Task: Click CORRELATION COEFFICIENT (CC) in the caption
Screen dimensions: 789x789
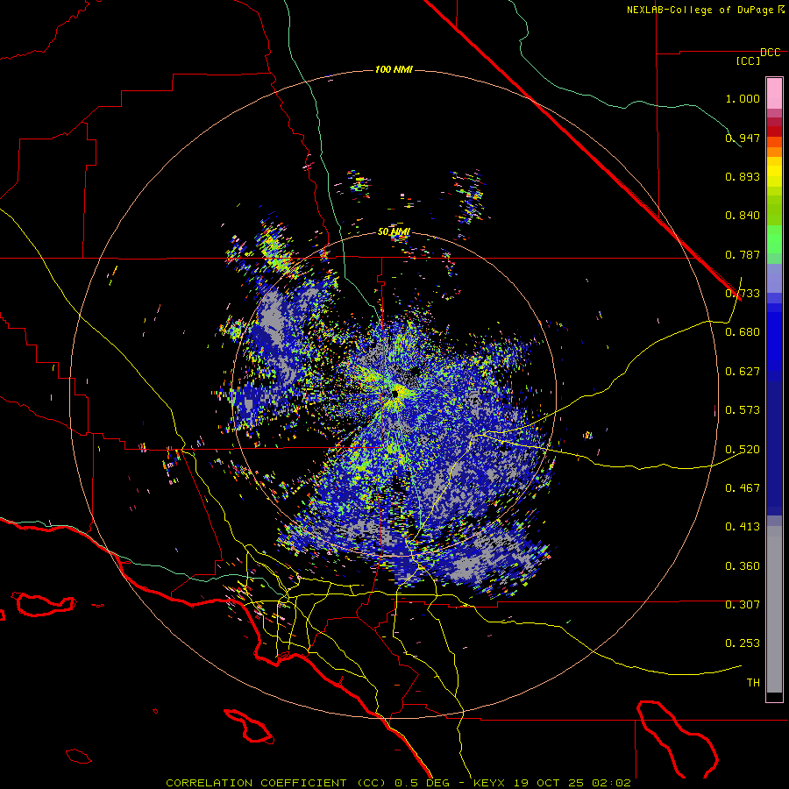Action: click(x=276, y=783)
